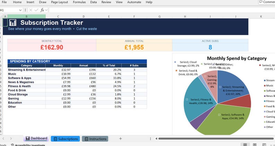Click into the formula bar input
This screenshot has height=146, width=275.
tap(161, 10)
